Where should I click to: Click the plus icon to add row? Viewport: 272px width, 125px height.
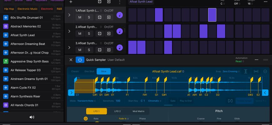(x=71, y=2)
